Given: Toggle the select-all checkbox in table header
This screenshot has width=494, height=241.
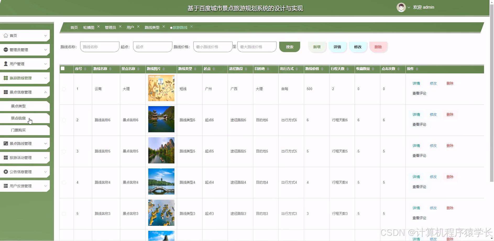Looking at the screenshot, I should click(63, 68).
